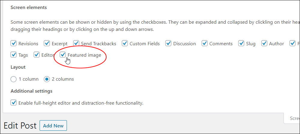Viewport: 300px width, 134px height.
Task: Click the Edit Post page heading
Action: (20, 126)
